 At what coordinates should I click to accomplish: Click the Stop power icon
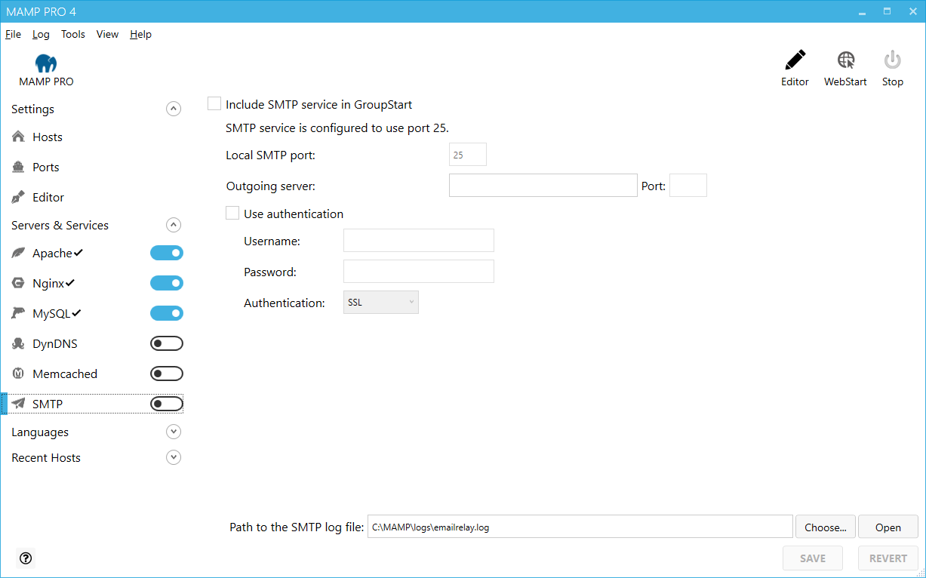tap(893, 60)
